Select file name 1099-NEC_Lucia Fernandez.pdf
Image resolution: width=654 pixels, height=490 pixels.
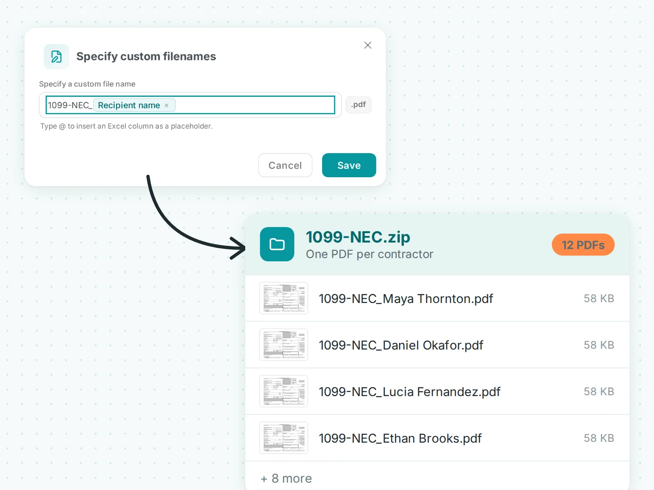coord(410,392)
